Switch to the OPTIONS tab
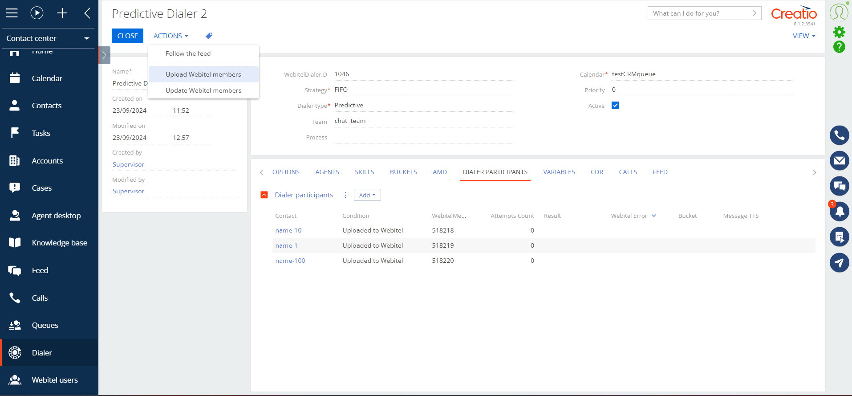The width and height of the screenshot is (852, 396). point(286,172)
